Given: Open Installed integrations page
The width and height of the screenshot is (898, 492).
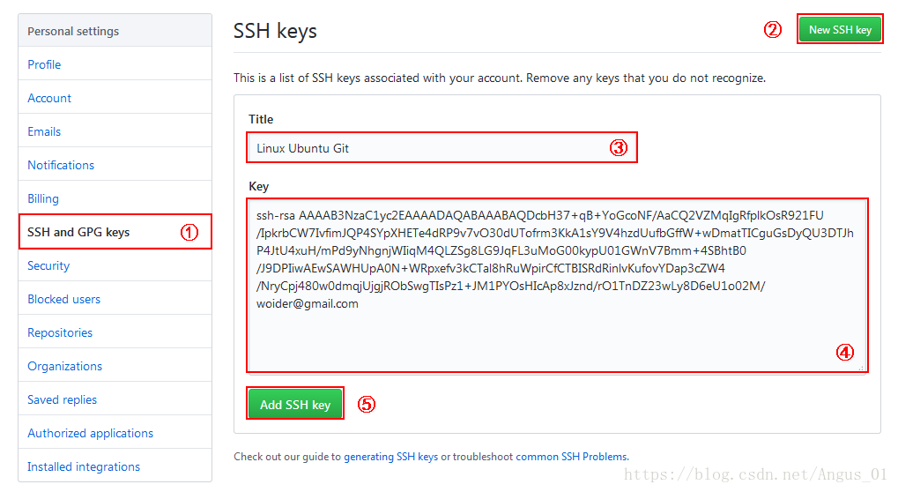Looking at the screenshot, I should pyautogui.click(x=84, y=466).
